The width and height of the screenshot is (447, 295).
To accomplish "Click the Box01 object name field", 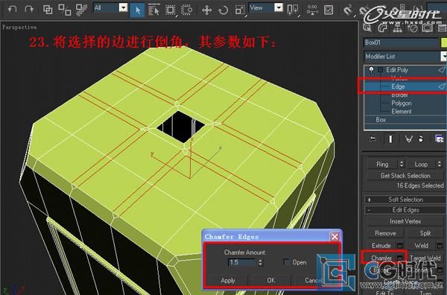I will (x=401, y=42).
